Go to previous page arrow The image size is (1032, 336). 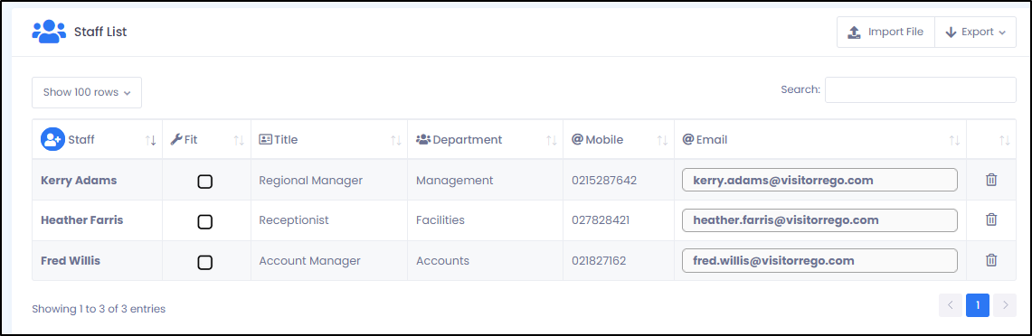click(951, 305)
